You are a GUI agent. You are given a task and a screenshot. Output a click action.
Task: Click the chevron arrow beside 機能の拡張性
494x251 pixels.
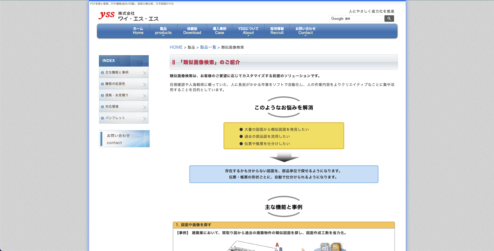145,84
